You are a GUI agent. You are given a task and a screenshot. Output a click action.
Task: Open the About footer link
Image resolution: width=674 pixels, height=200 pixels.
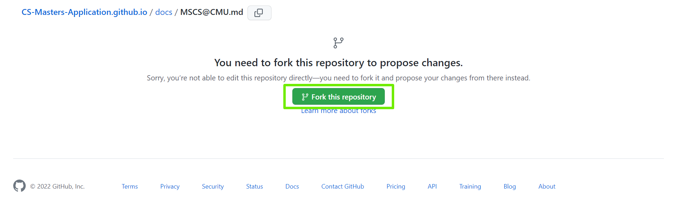tap(547, 186)
